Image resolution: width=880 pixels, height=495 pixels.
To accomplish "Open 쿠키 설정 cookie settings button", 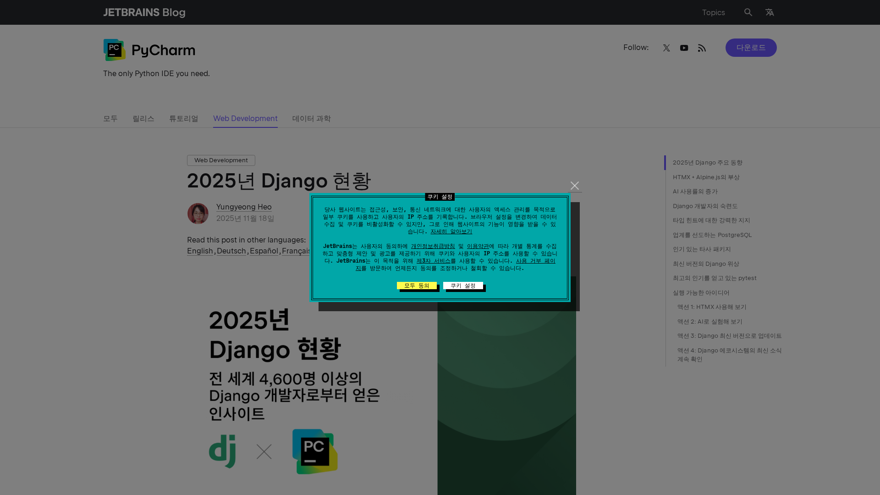I will [463, 286].
